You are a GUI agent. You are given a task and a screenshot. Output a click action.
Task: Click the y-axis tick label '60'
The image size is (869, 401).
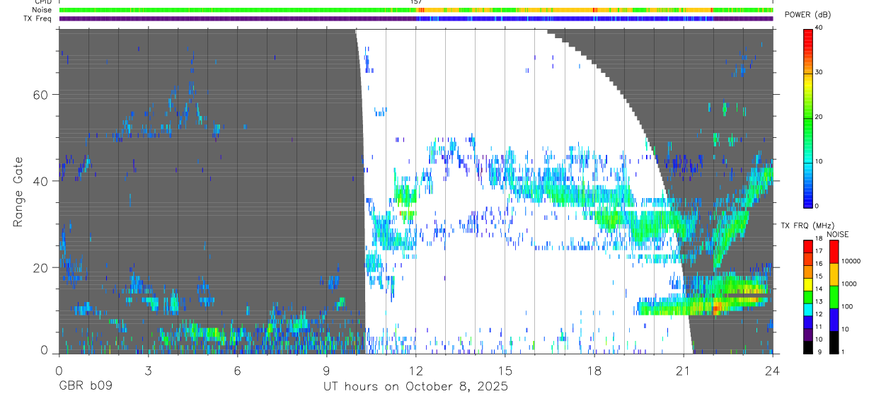click(42, 95)
